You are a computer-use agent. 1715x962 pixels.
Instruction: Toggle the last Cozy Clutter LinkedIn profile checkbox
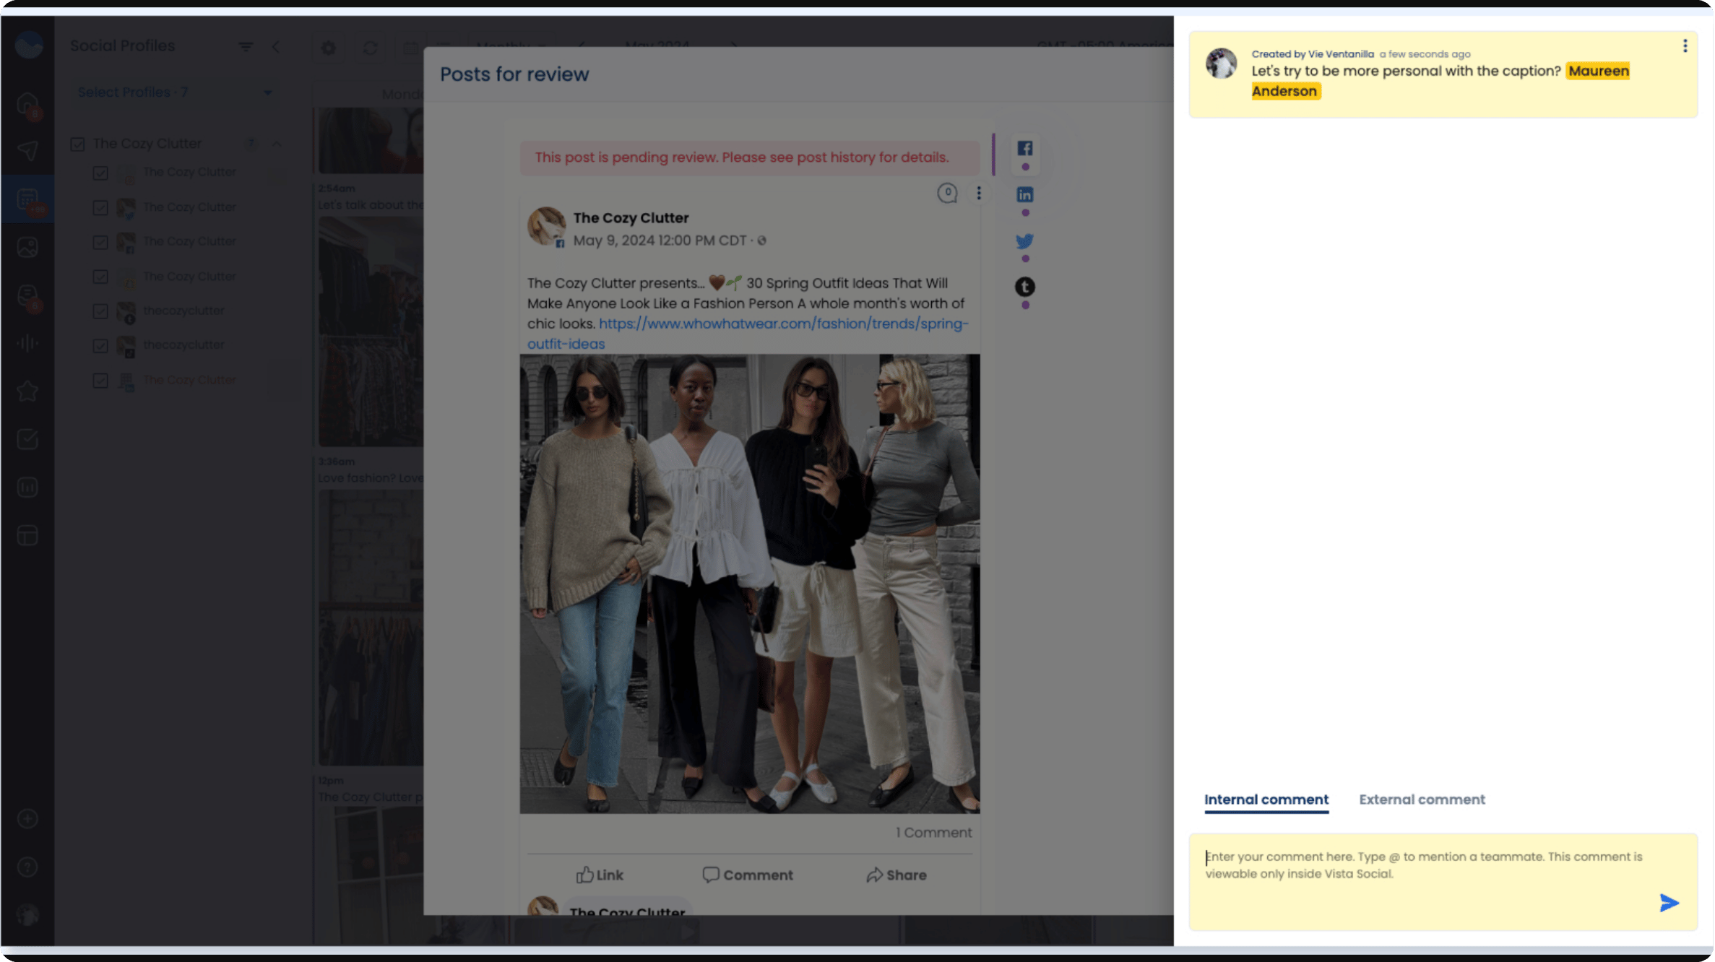coord(101,380)
